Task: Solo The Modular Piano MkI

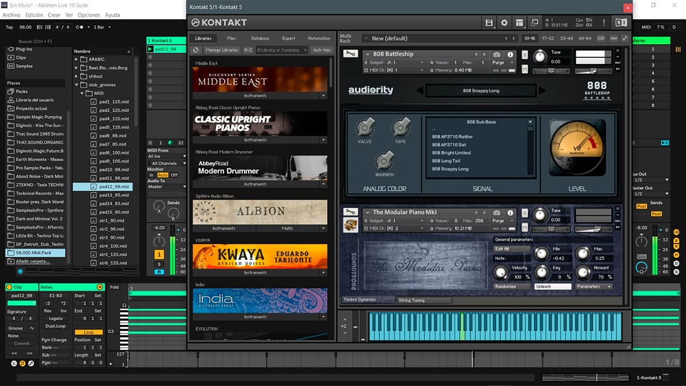Action: coord(525,213)
